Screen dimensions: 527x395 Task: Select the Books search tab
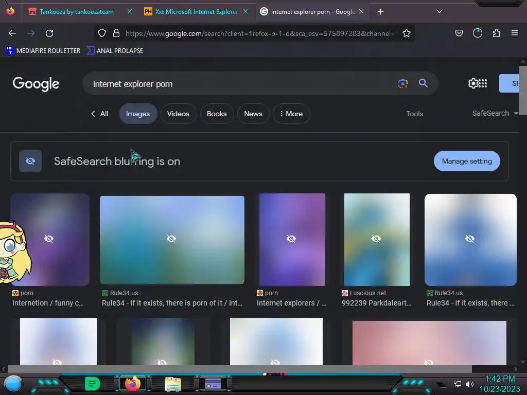coord(217,114)
